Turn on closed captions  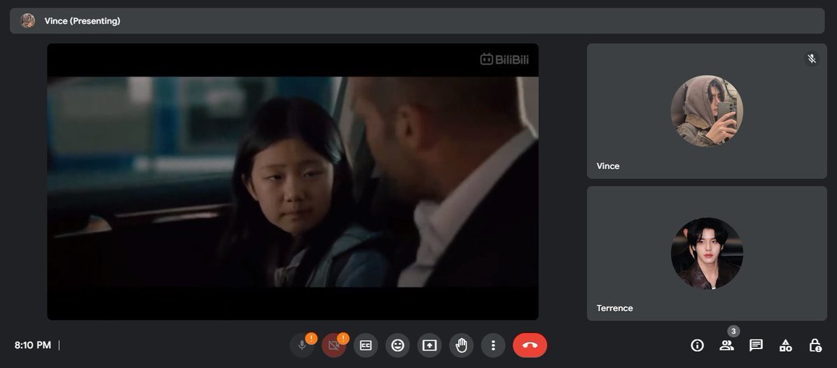click(x=365, y=345)
